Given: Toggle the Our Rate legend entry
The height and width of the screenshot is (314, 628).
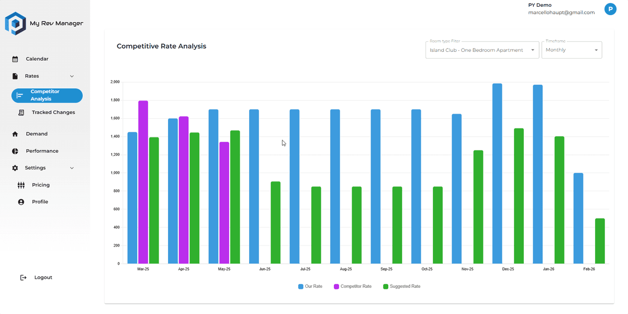Looking at the screenshot, I should coord(310,286).
